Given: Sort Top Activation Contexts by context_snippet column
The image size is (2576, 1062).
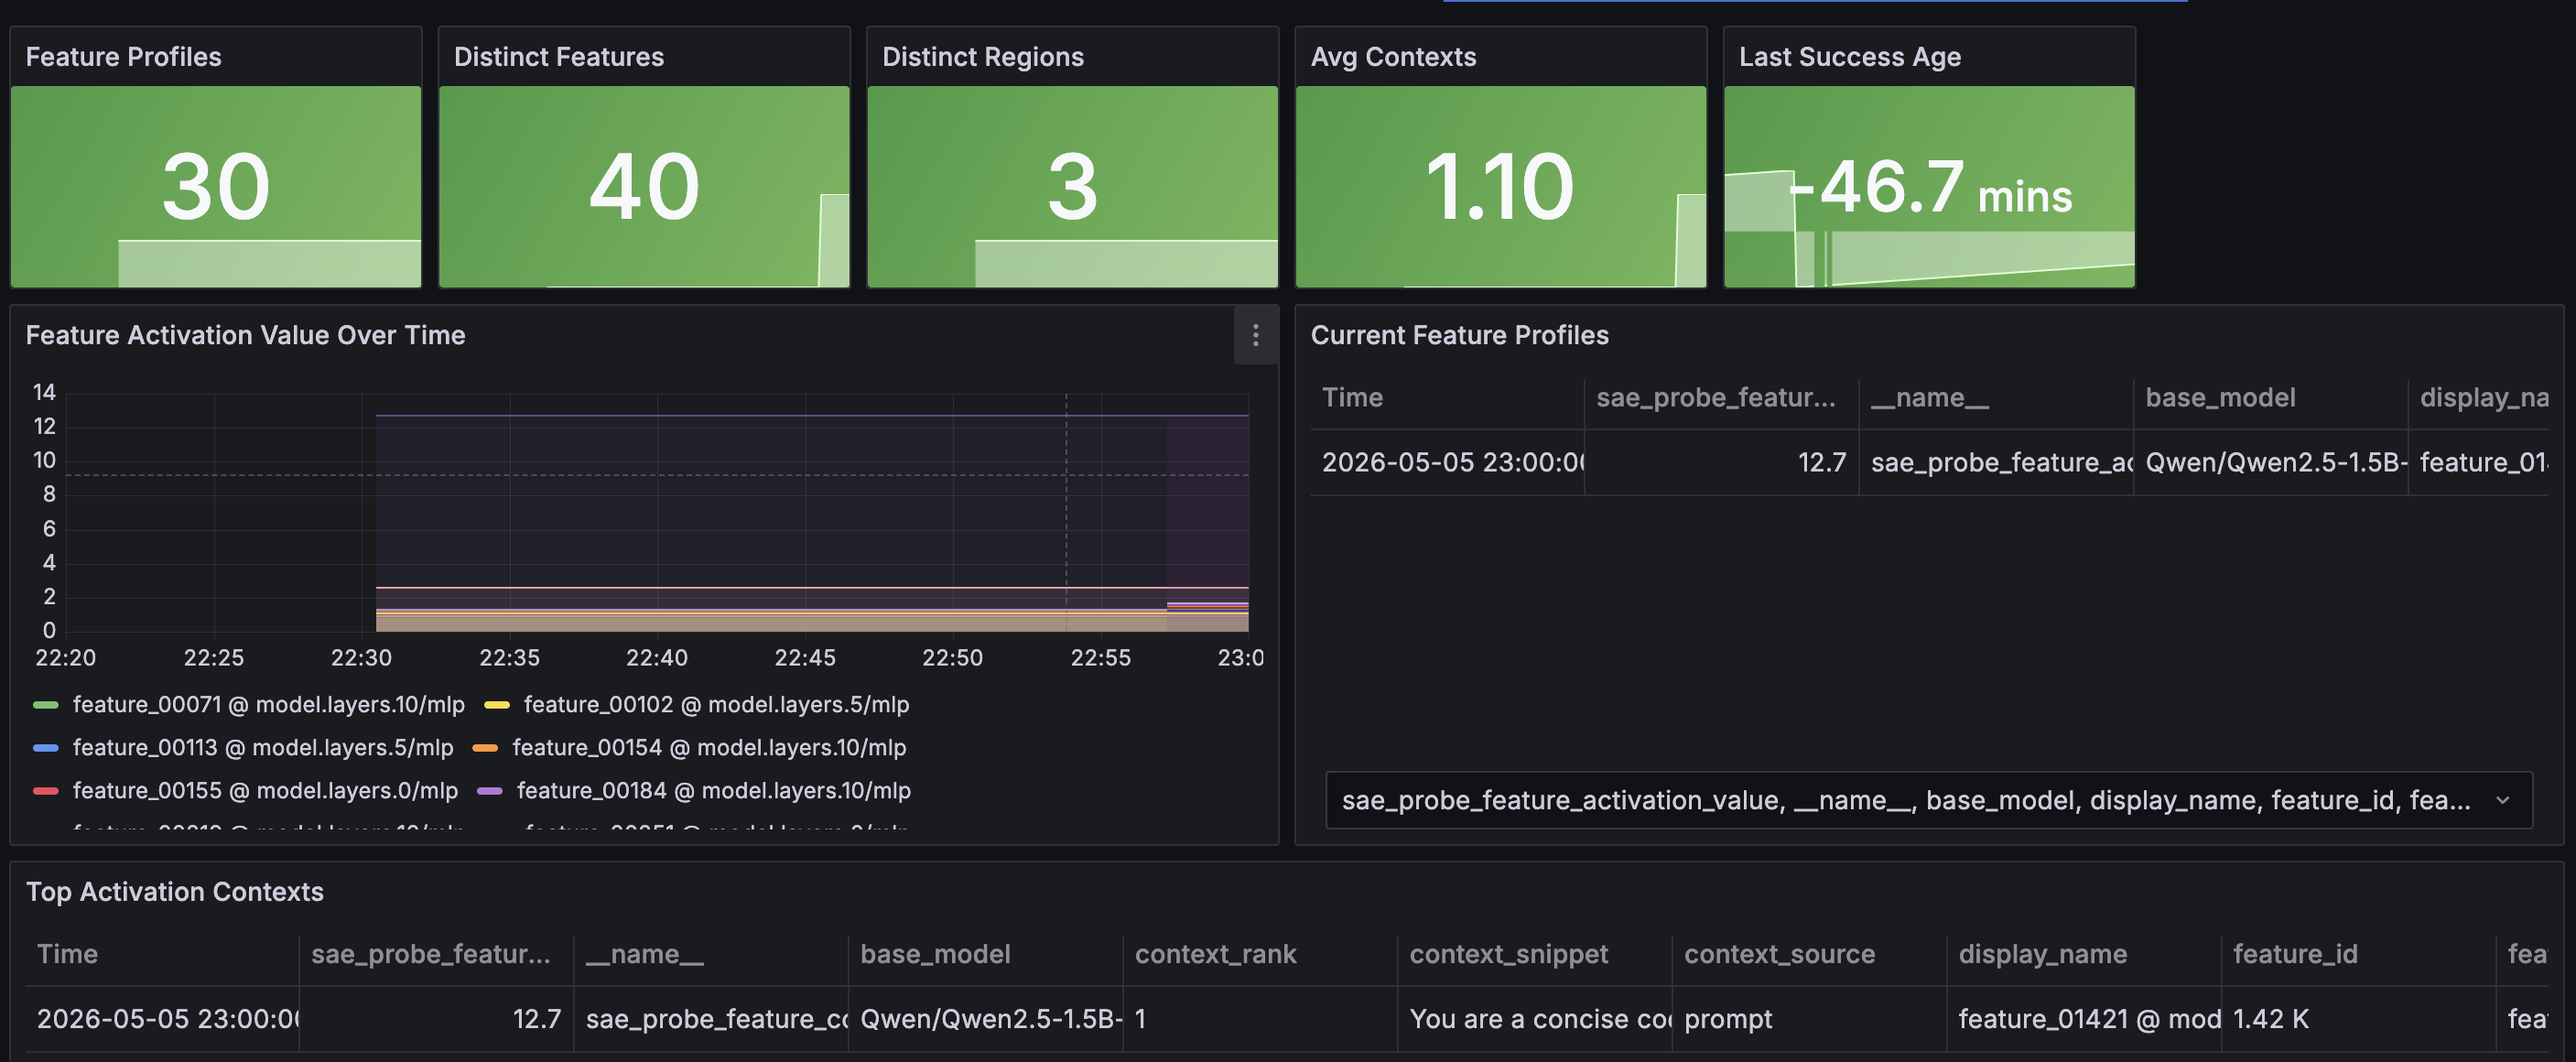Looking at the screenshot, I should pos(1509,954).
